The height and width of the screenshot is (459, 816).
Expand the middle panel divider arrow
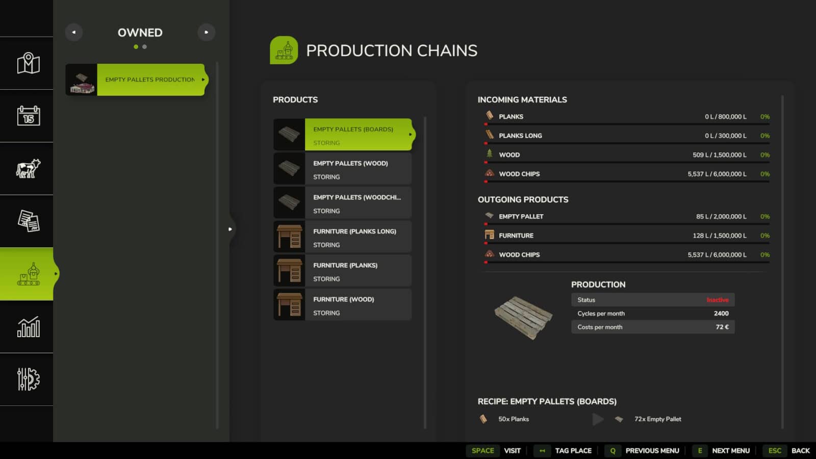(230, 229)
